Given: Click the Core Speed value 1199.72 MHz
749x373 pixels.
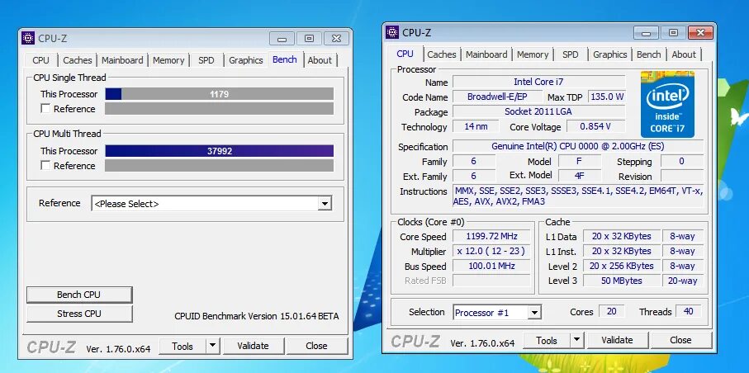Looking at the screenshot, I should (x=491, y=236).
